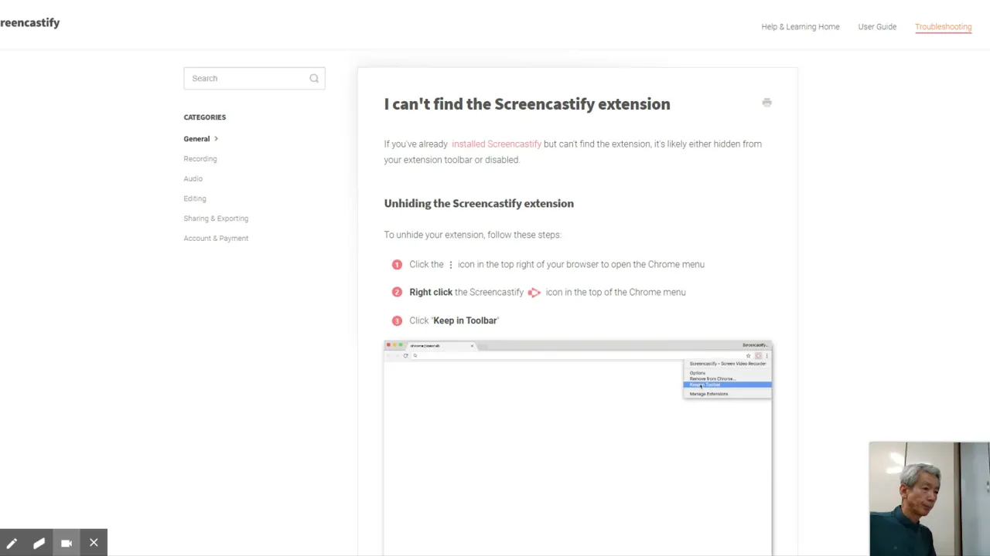This screenshot has height=556, width=990.
Task: Select the Sharing & Exporting category
Action: click(216, 219)
